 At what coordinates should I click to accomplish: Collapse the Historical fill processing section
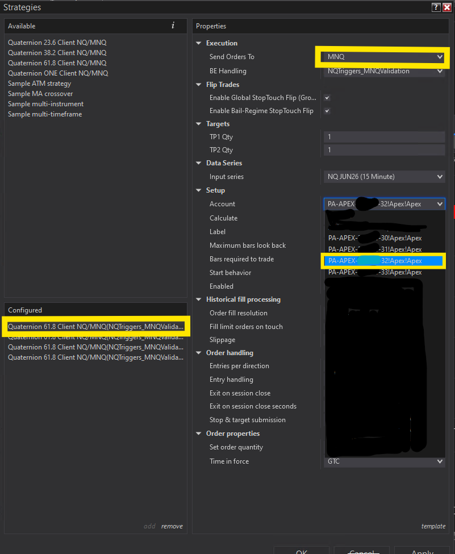point(199,299)
